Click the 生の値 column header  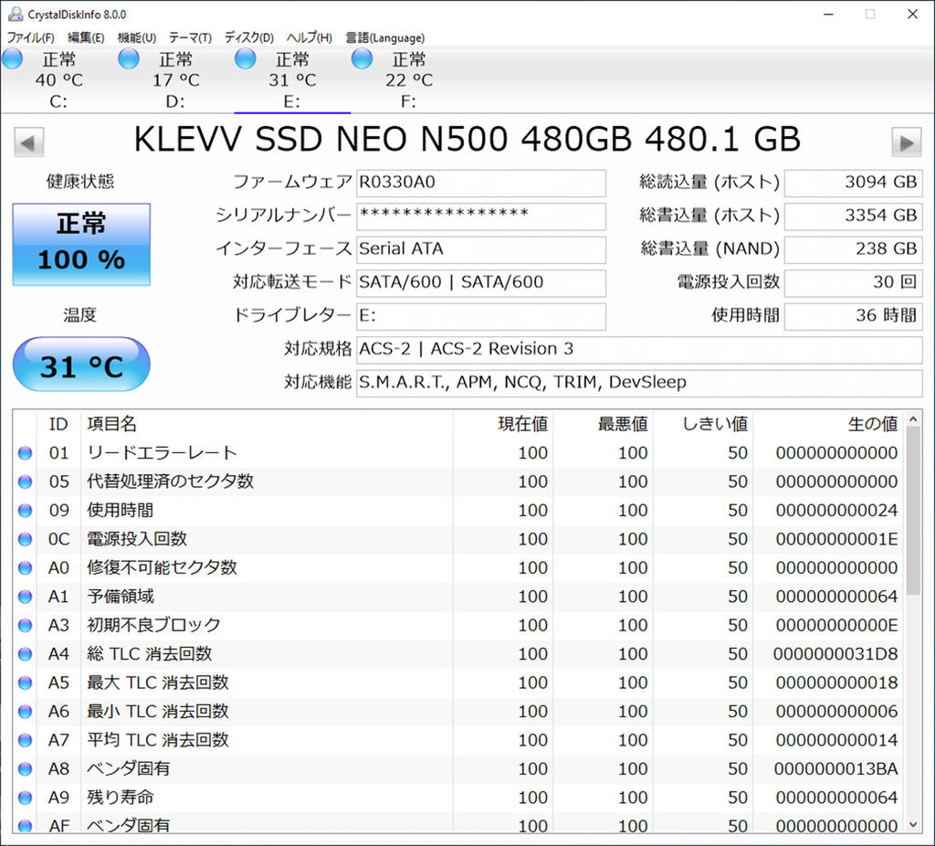click(x=829, y=424)
